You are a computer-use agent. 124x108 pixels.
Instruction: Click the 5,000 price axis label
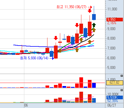tap(111, 67)
